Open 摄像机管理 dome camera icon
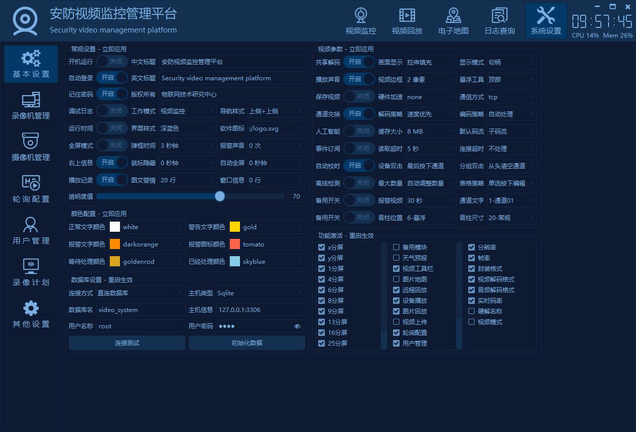 31,141
